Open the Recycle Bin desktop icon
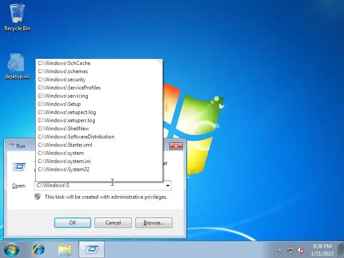The image size is (344, 258). (17, 18)
